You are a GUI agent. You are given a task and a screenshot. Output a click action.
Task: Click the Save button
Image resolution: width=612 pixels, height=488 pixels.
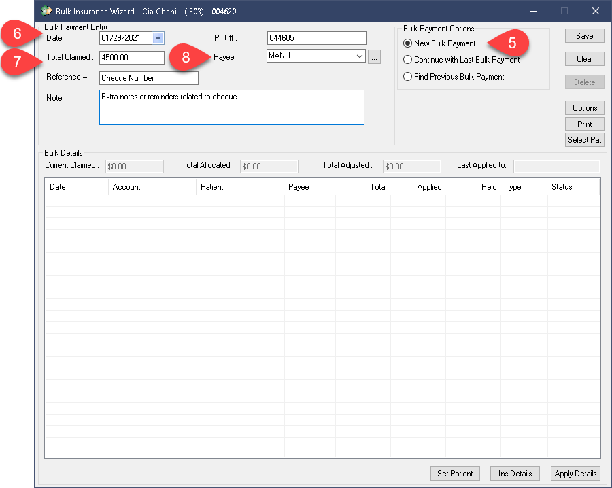[584, 36]
